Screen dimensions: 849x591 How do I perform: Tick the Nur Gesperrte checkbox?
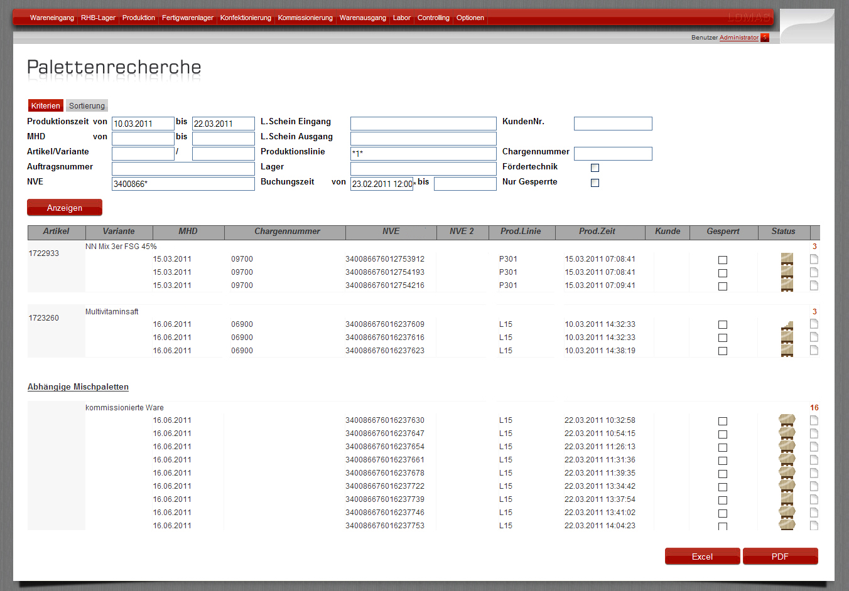pos(595,183)
